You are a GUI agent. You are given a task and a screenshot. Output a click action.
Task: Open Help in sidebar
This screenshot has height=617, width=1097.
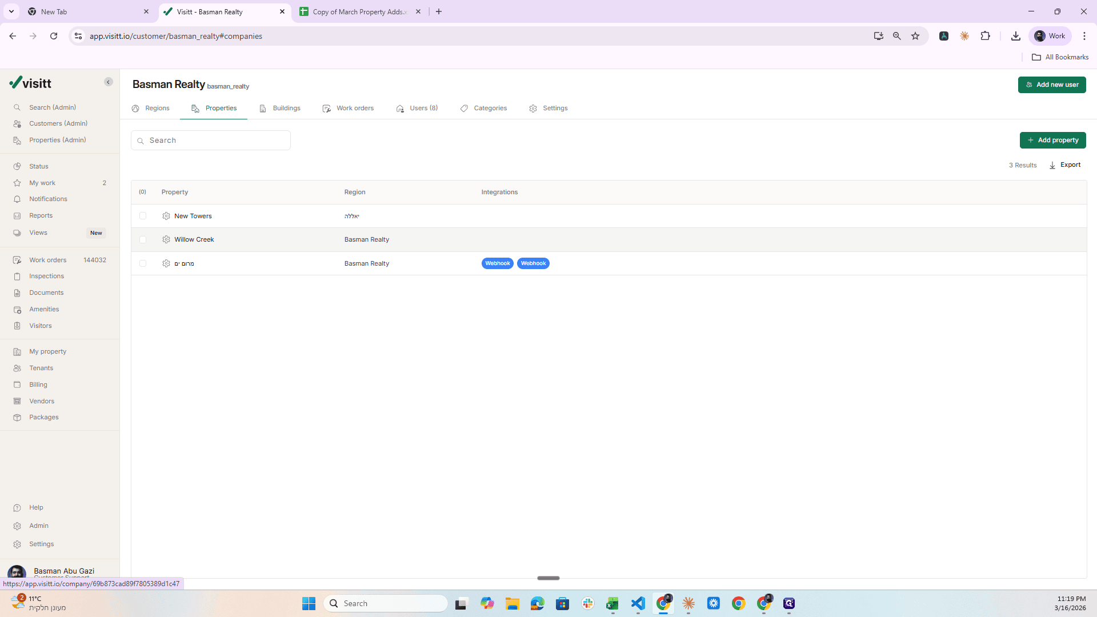pyautogui.click(x=36, y=507)
